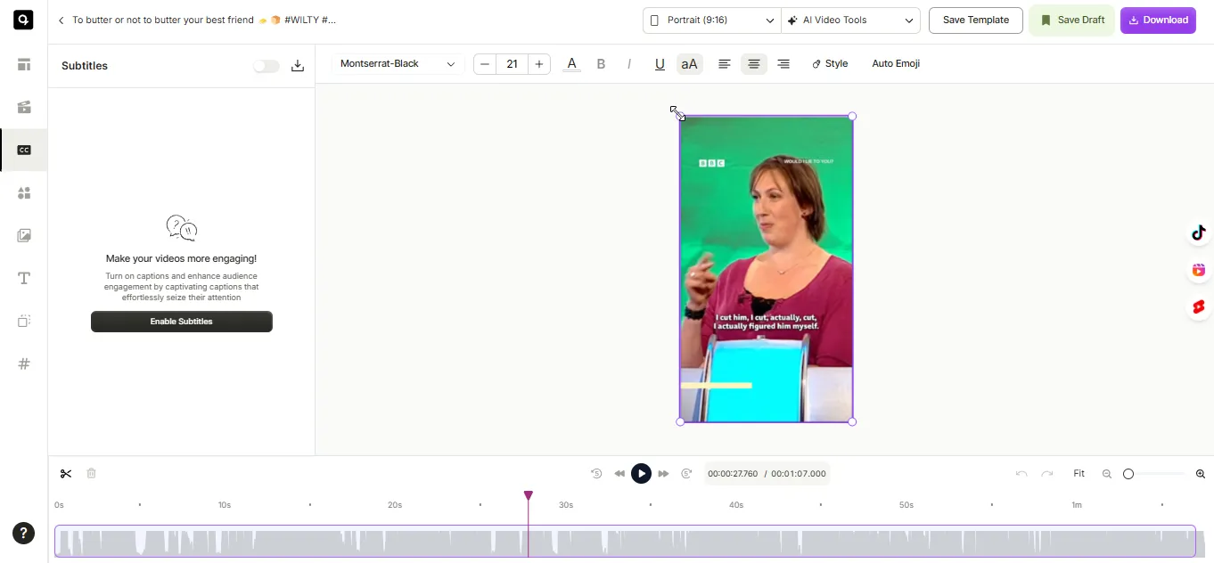This screenshot has width=1214, height=563.
Task: Open the help question mark icon
Action: tap(23, 534)
